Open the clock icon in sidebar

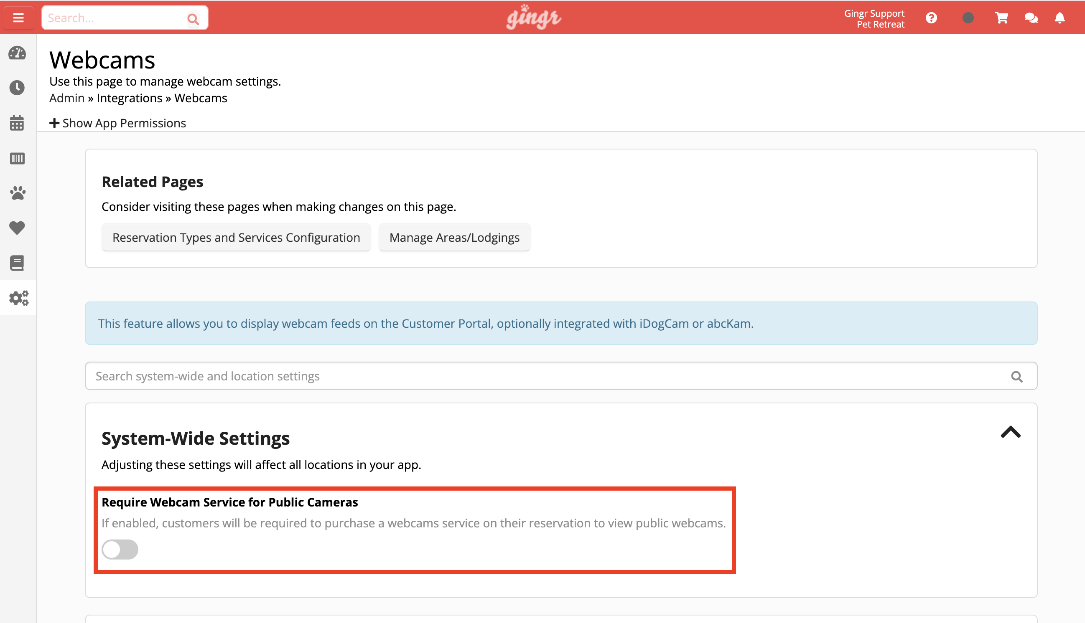click(x=17, y=88)
